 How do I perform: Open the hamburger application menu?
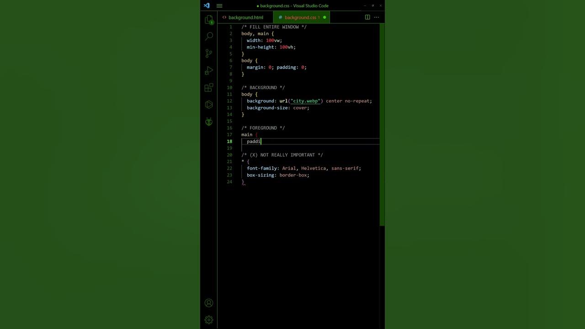click(x=219, y=6)
